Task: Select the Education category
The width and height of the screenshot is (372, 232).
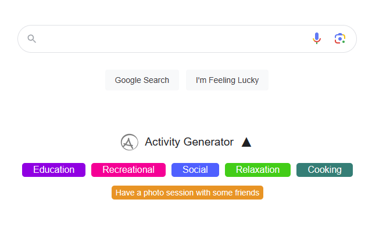Action: coord(53,170)
